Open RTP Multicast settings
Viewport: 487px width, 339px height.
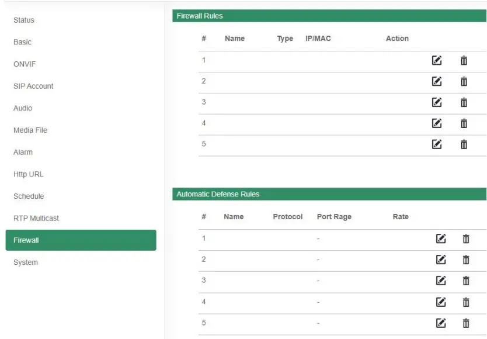point(36,218)
